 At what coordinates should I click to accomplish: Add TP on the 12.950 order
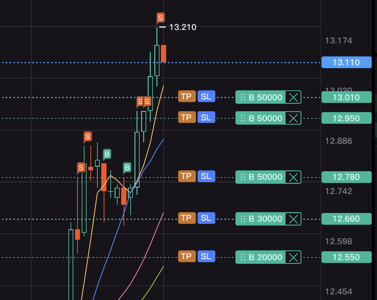coord(186,117)
